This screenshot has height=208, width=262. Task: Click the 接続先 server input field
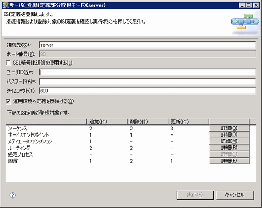tap(147, 45)
